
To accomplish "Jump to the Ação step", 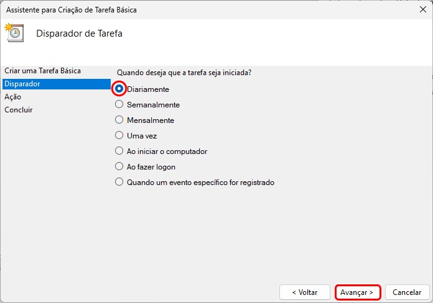I will point(12,97).
